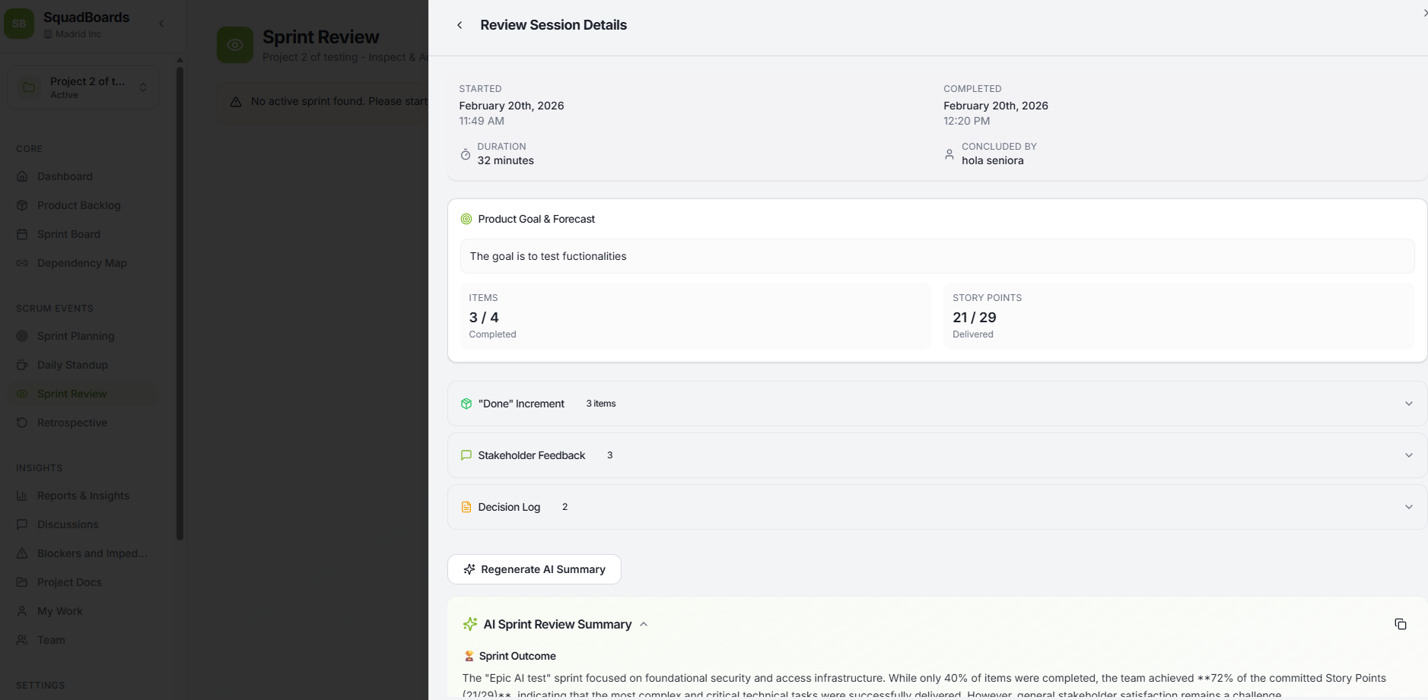The image size is (1428, 700).
Task: Collapse the AI Sprint Review Summary
Action: pos(644,624)
